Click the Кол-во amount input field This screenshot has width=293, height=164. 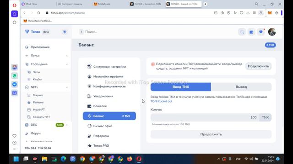205,118
